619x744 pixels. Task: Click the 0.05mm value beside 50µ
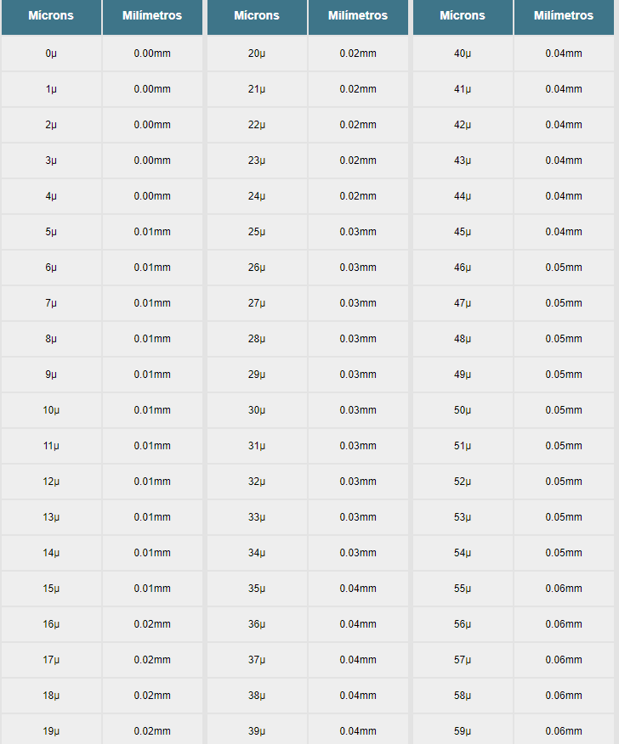coord(564,410)
